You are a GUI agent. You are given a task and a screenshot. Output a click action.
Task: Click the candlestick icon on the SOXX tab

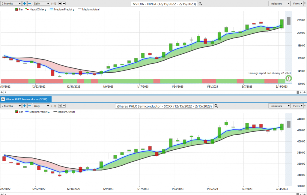3,99
